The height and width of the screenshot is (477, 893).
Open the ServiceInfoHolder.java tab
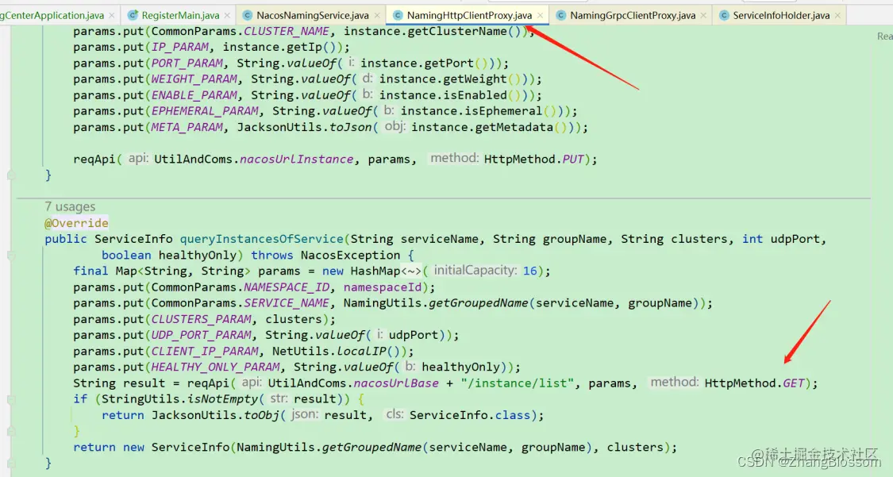pos(781,15)
